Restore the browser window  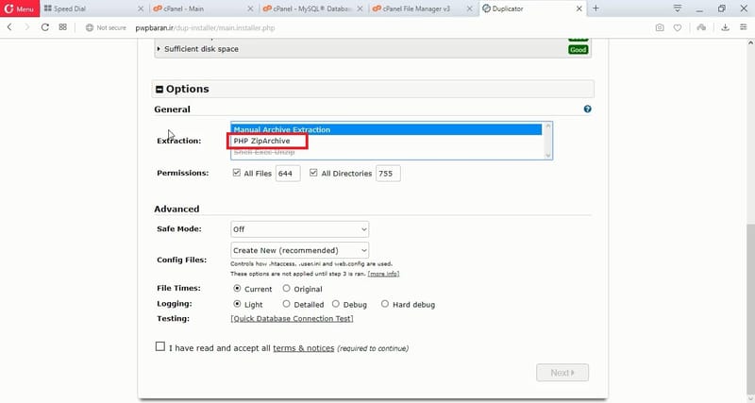[x=721, y=8]
